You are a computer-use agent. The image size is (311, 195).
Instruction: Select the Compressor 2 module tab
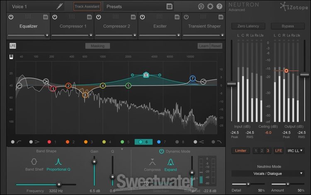[x=117, y=26]
